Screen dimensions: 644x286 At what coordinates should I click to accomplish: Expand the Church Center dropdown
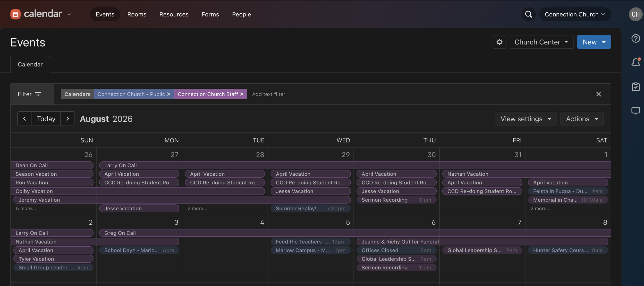point(541,42)
